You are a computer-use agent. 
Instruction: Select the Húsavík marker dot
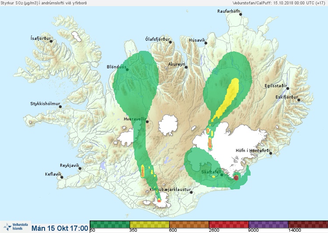click(206, 43)
